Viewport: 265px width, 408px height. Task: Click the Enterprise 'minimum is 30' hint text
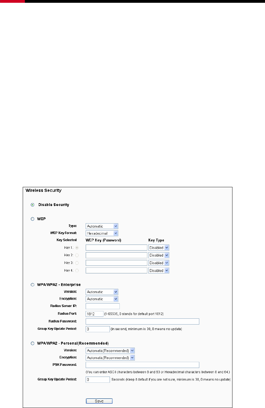point(146,329)
